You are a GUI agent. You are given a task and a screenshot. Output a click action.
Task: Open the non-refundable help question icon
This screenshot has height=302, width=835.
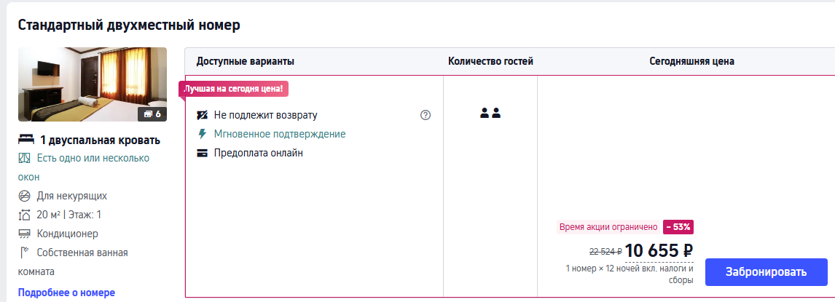coord(426,115)
